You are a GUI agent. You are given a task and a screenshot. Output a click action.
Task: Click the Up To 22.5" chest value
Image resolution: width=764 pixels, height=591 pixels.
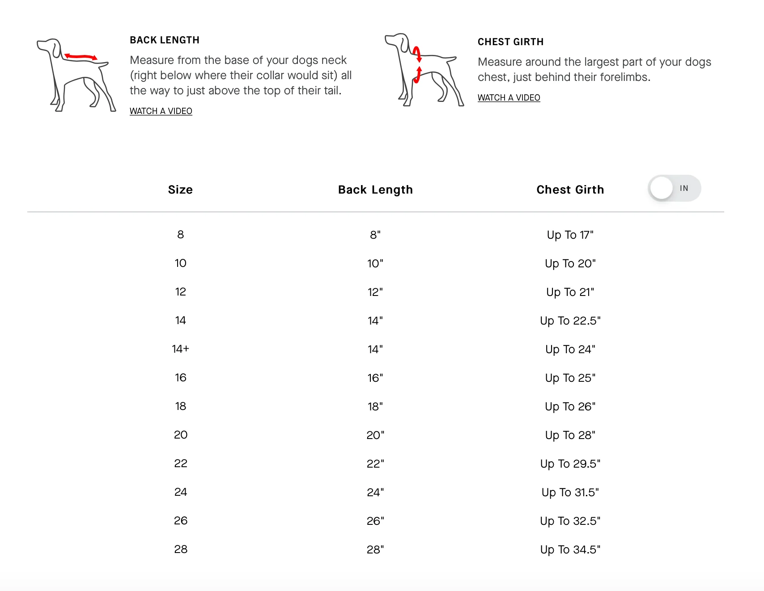tap(570, 321)
